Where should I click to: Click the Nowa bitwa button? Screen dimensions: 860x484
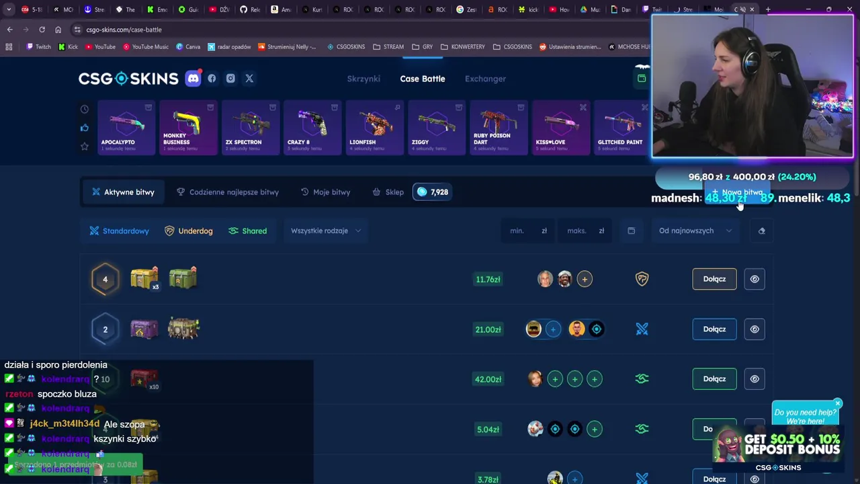tap(737, 192)
